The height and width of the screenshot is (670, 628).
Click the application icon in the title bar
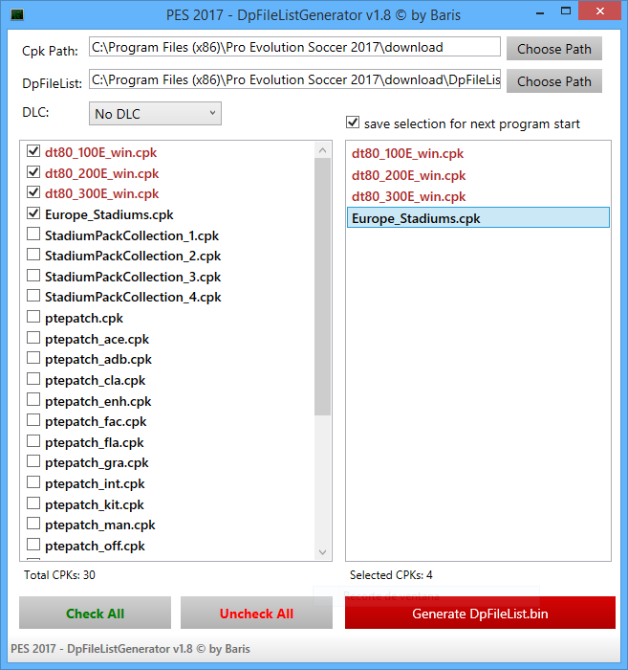pyautogui.click(x=17, y=14)
